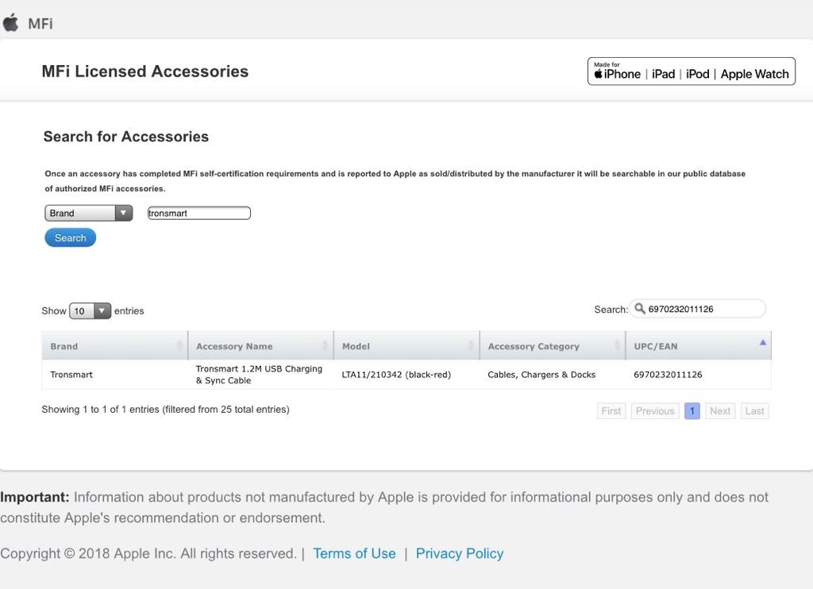Click the Search for Accessories heading
This screenshot has width=813, height=589.
(x=126, y=137)
